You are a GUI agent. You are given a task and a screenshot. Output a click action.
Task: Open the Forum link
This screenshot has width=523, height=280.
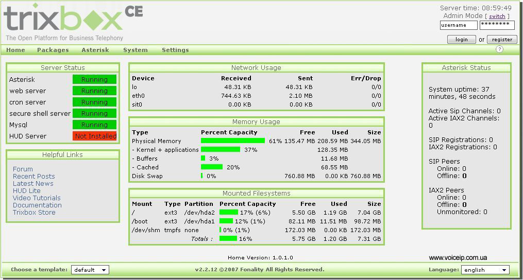23,169
